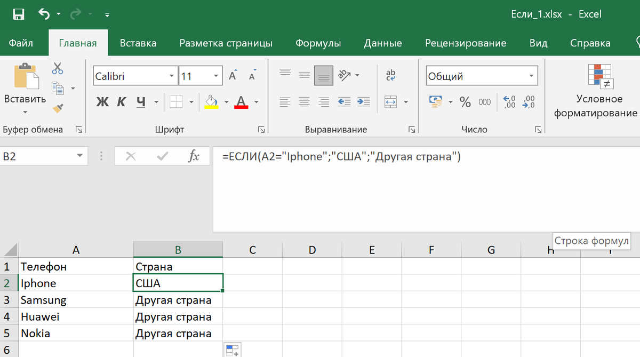640x357 pixels.
Task: Cut selection with the scissors icon
Action: pyautogui.click(x=58, y=68)
